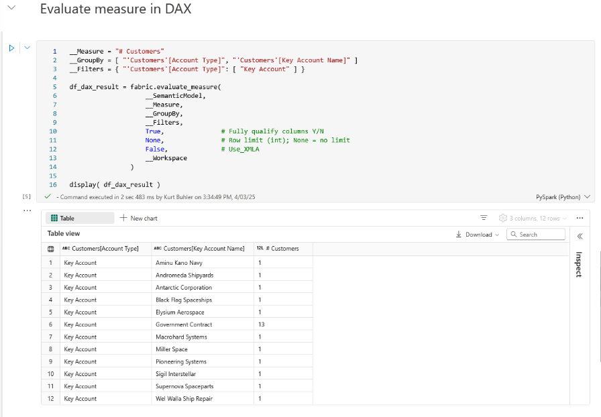The image size is (601, 417).
Task: Click the ellipsis more-options icon on table toolbar
Action: tap(580, 217)
